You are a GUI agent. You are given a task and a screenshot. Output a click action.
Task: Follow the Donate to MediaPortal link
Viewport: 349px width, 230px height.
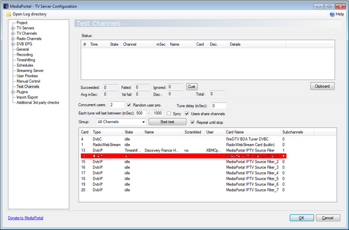27,218
